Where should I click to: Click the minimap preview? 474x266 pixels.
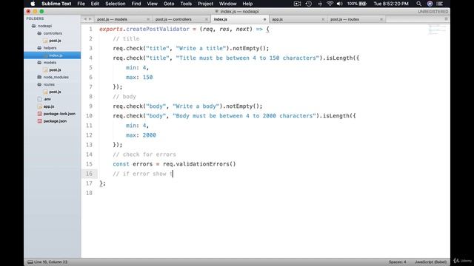(437, 30)
